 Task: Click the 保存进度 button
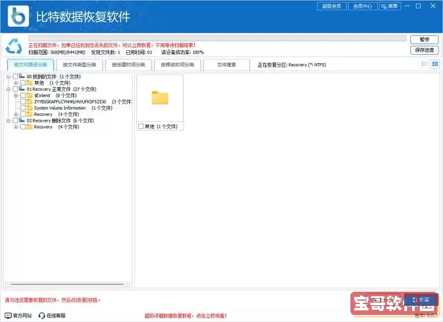[424, 50]
